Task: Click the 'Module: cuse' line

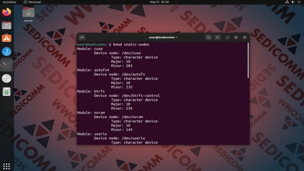Action: tap(90, 49)
